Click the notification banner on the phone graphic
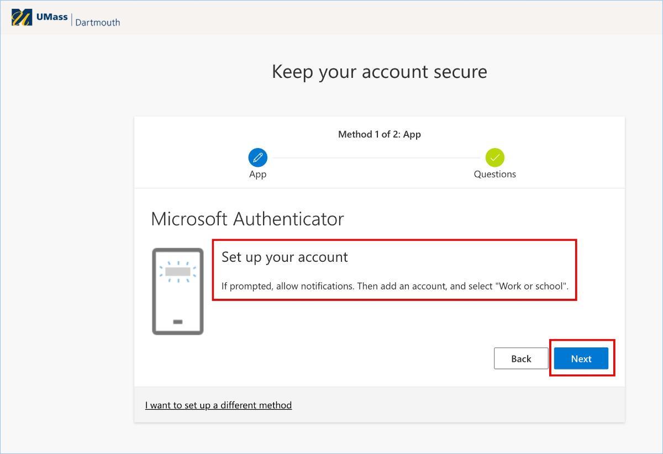 click(178, 272)
